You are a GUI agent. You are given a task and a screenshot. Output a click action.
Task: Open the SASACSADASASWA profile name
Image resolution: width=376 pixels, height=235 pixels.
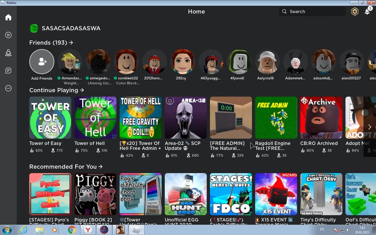[71, 28]
